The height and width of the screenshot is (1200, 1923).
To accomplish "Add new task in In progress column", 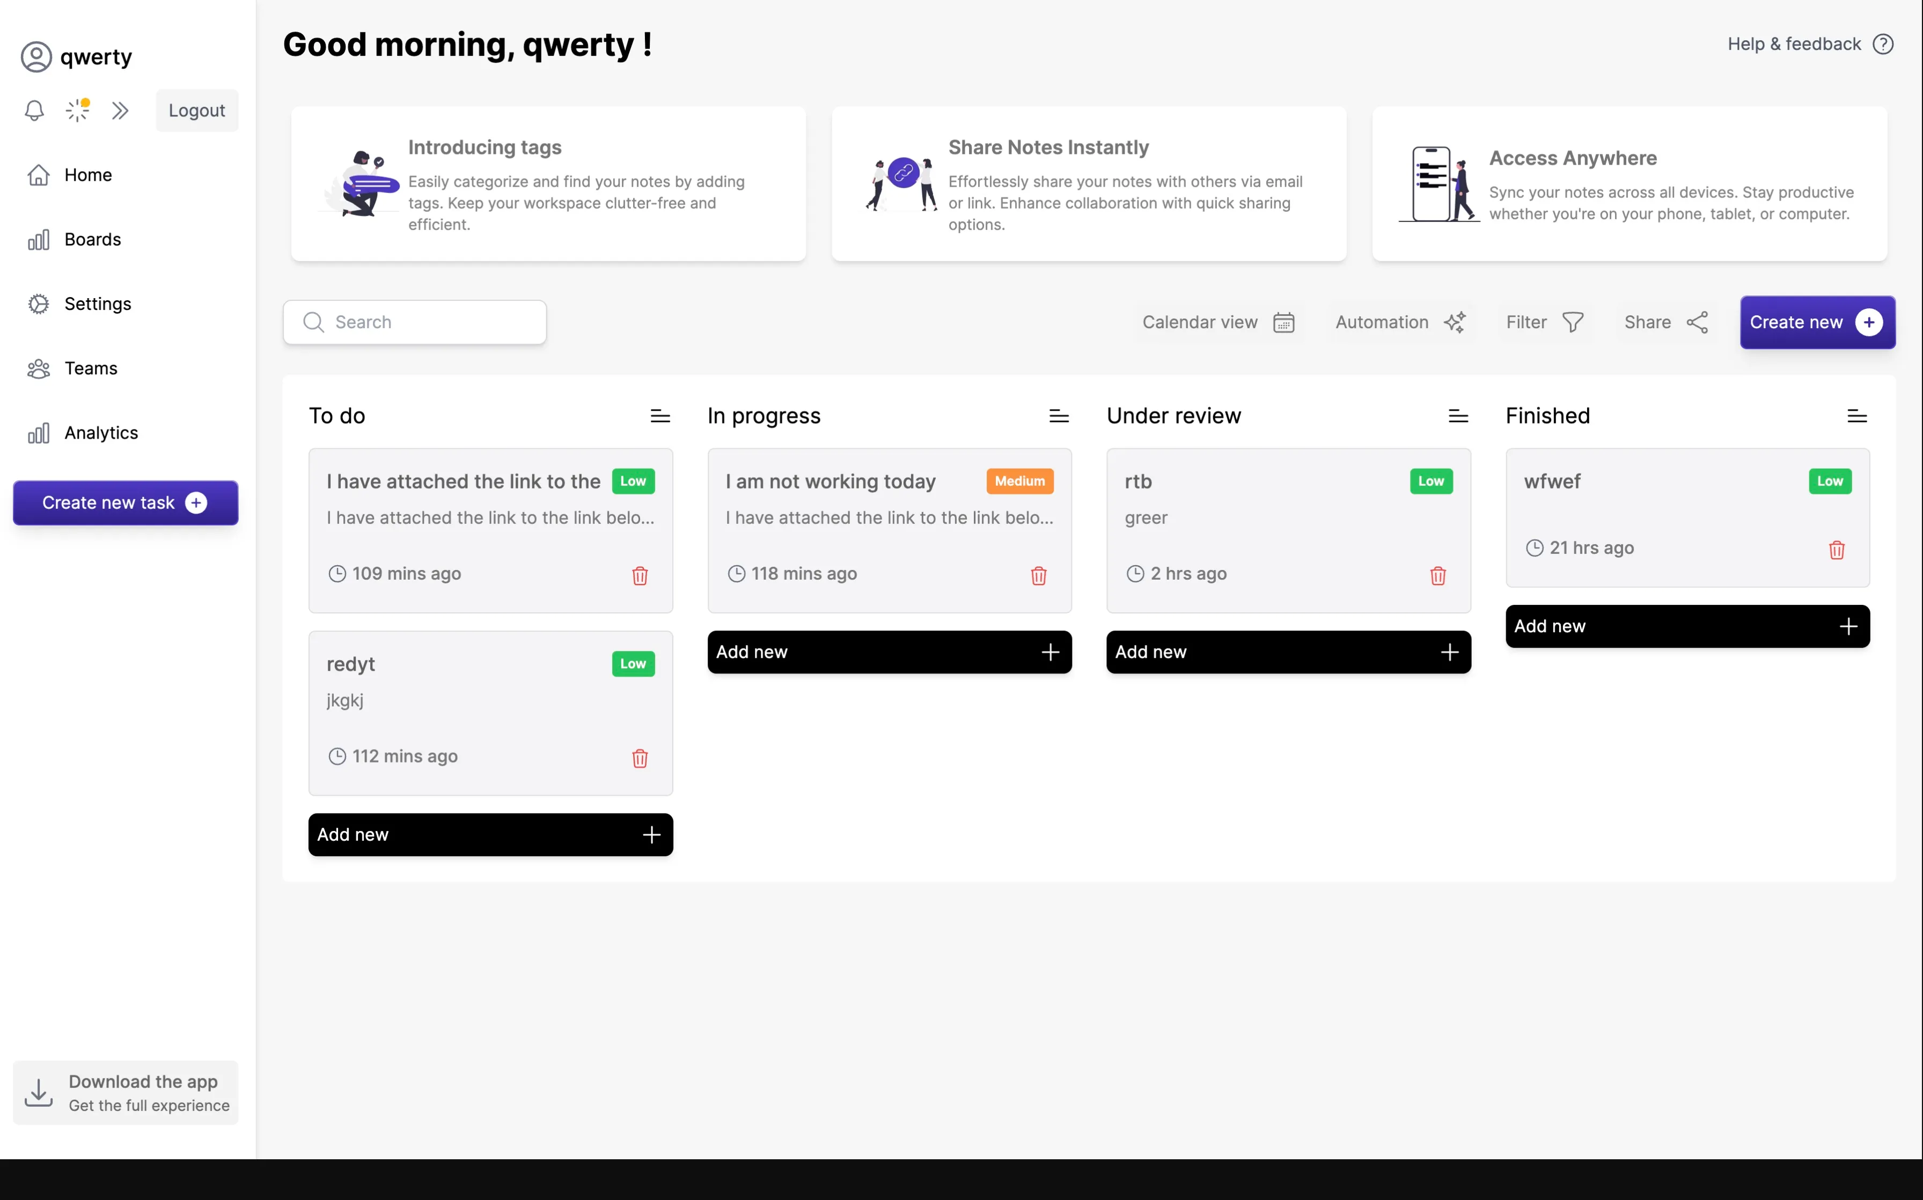I will [x=889, y=653].
